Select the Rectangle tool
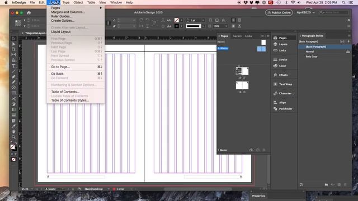Image resolution: width=358 pixels, height=201 pixels. 13,93
